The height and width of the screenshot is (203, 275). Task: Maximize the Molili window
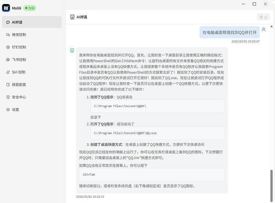(x=254, y=4)
